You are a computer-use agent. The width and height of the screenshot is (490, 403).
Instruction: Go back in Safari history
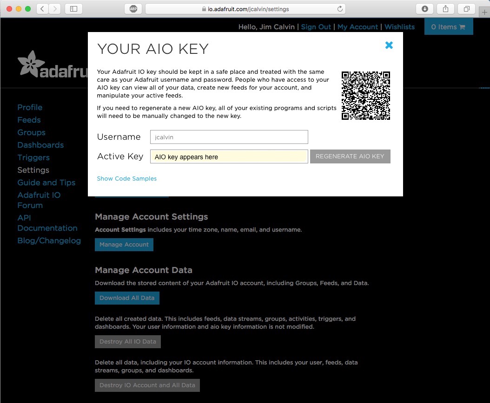pos(42,9)
